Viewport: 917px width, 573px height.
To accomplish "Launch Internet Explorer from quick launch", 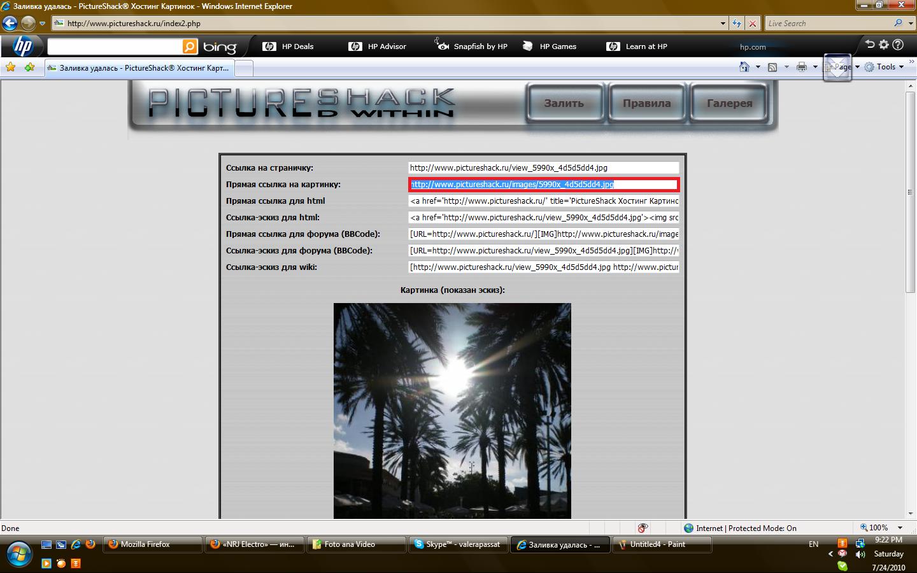I will [x=76, y=544].
